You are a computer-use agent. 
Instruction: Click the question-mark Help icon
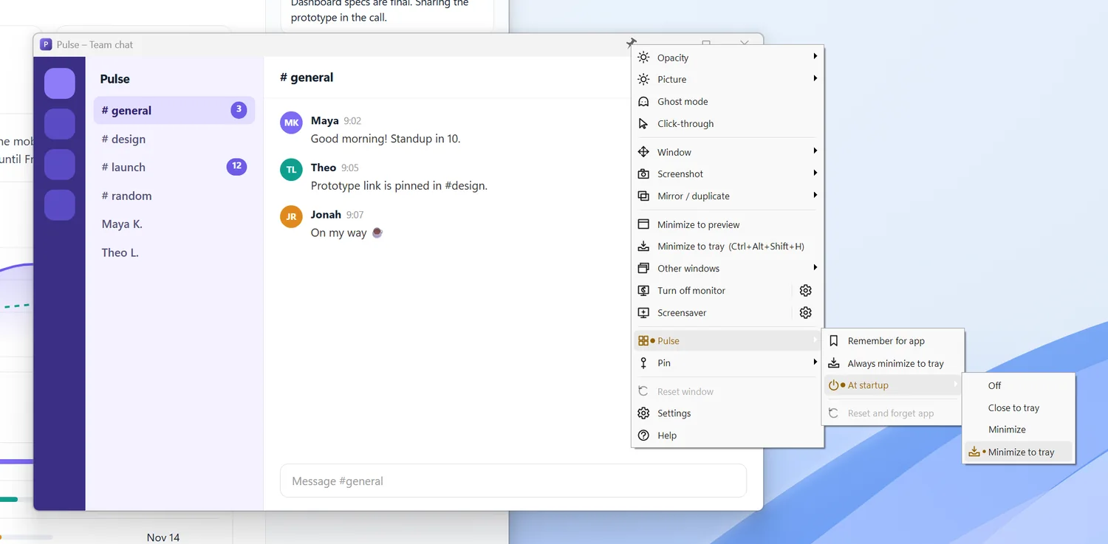tap(643, 435)
